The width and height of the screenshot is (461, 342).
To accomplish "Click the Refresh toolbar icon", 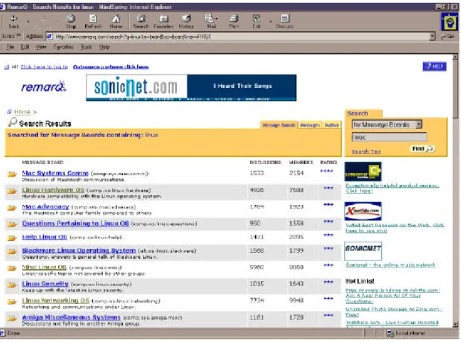I will click(93, 22).
